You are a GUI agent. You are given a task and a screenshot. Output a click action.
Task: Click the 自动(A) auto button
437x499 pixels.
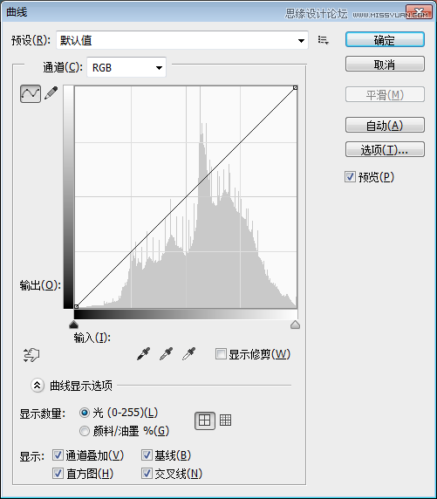coord(385,125)
